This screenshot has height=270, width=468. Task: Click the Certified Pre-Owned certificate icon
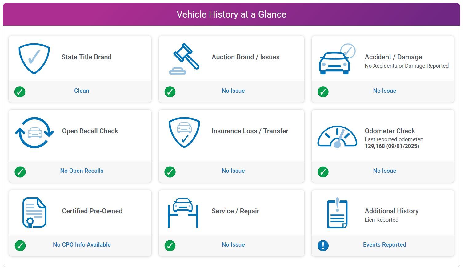coord(34,212)
